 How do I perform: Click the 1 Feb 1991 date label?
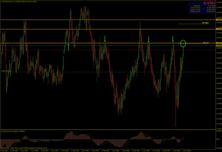pyautogui.click(x=45, y=151)
